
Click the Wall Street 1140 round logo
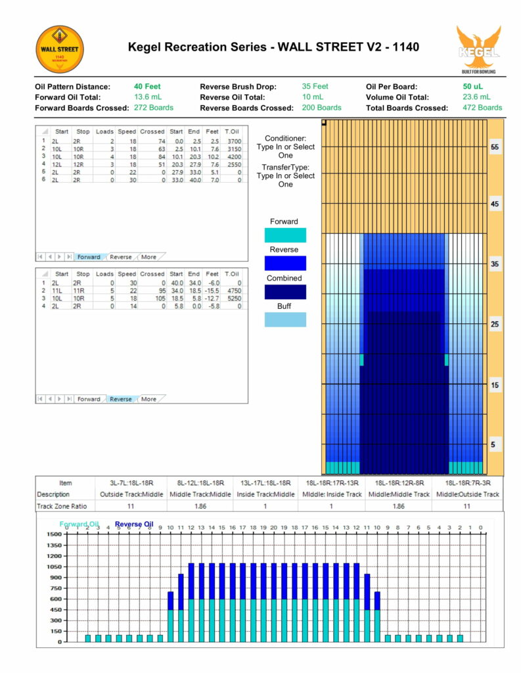coord(59,49)
